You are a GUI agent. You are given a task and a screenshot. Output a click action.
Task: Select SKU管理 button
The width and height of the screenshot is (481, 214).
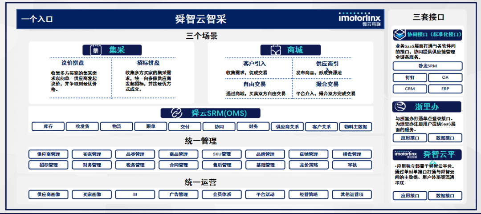click(222, 154)
